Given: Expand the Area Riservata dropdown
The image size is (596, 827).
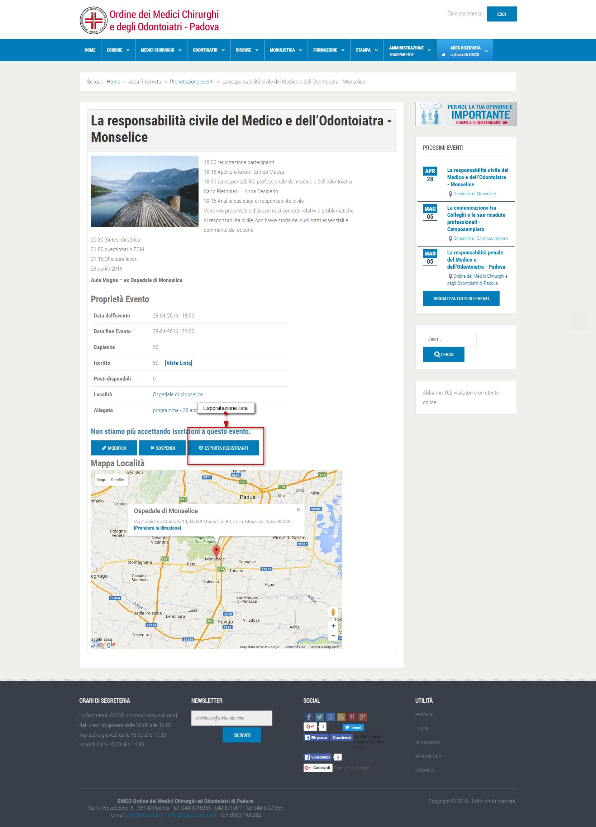Looking at the screenshot, I should pyautogui.click(x=465, y=51).
